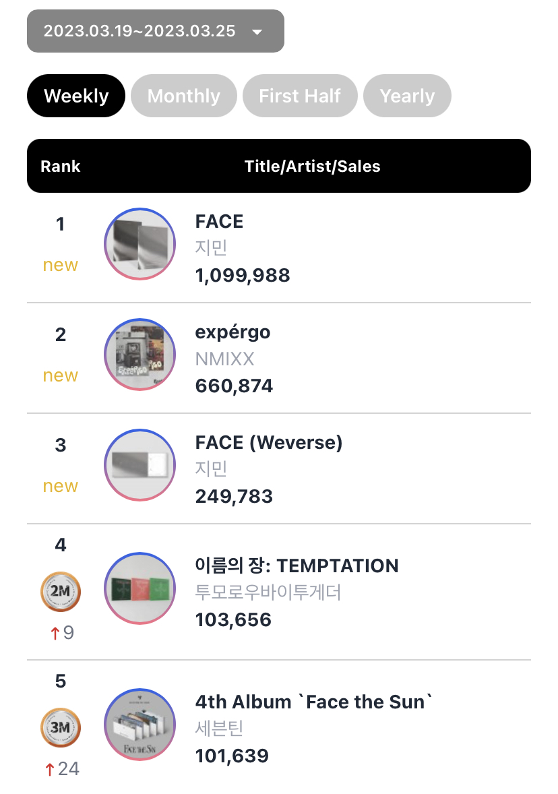Open the FACE (Weverse) album cover thumbnail
Image resolution: width=558 pixels, height=794 pixels.
139,465
